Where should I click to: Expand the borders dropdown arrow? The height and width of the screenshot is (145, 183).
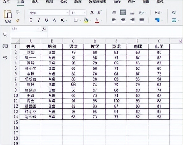coord(80,20)
